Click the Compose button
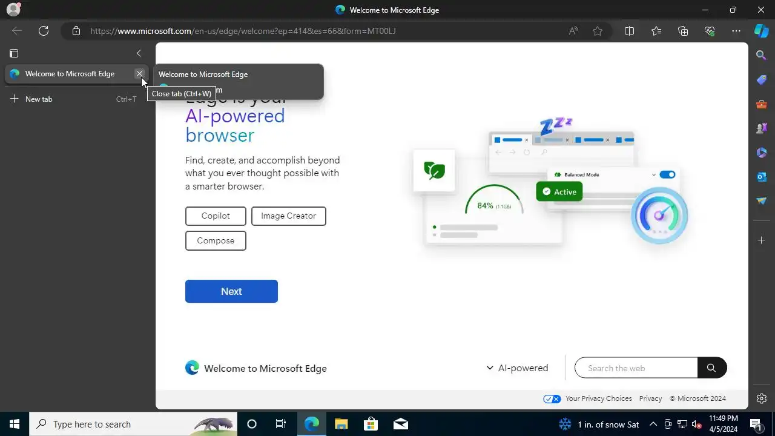The image size is (775, 436). pyautogui.click(x=216, y=240)
